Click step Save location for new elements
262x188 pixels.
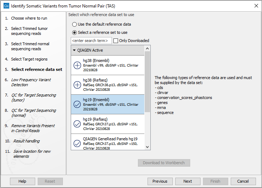pyautogui.click(x=32, y=154)
